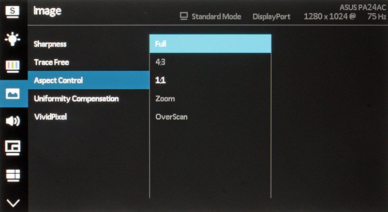Open the PIP/PBP settings icon
Image resolution: width=388 pixels, height=212 pixels.
coord(12,148)
